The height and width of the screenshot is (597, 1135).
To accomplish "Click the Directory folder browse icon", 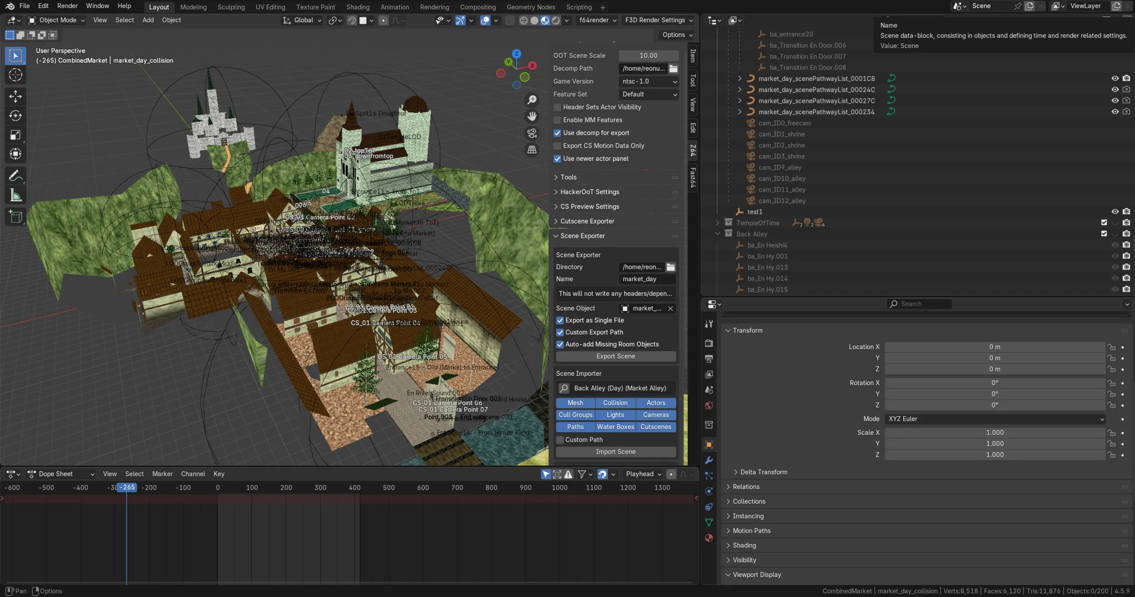I will click(671, 267).
